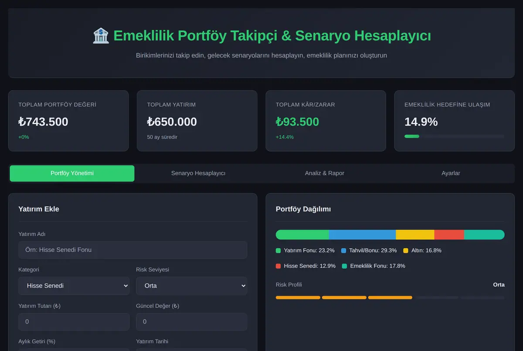Click the Emeklilik Fonu: 17.8% legend entry
This screenshot has width=523, height=351.
[374, 266]
